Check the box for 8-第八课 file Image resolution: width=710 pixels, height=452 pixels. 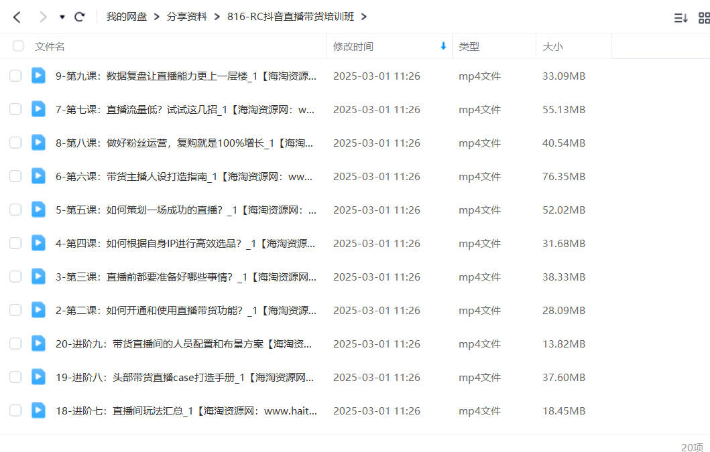point(15,143)
